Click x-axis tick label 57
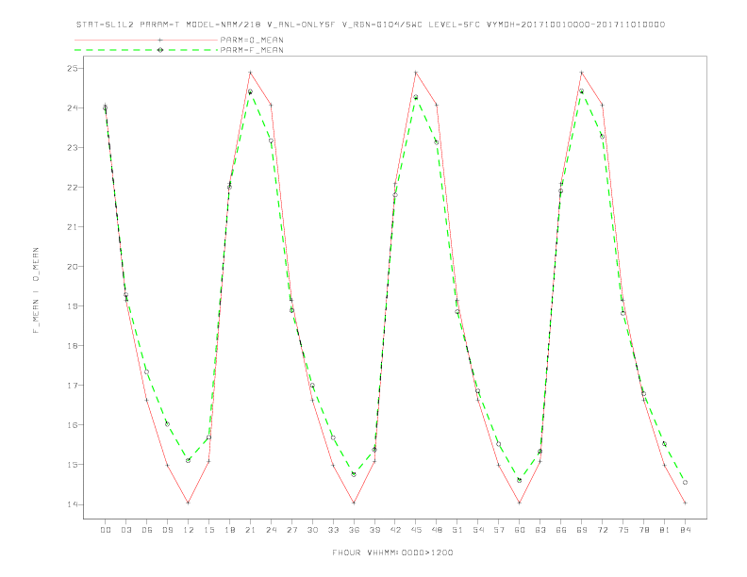 tap(499, 530)
